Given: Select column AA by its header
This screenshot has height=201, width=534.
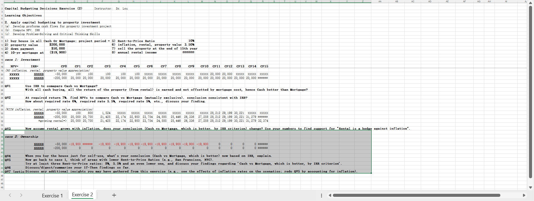Looking at the screenshot, I should (x=380, y=1).
